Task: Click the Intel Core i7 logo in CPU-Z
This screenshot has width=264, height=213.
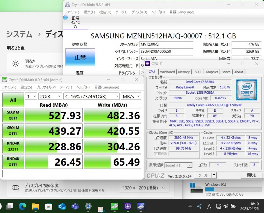Action: click(x=247, y=90)
